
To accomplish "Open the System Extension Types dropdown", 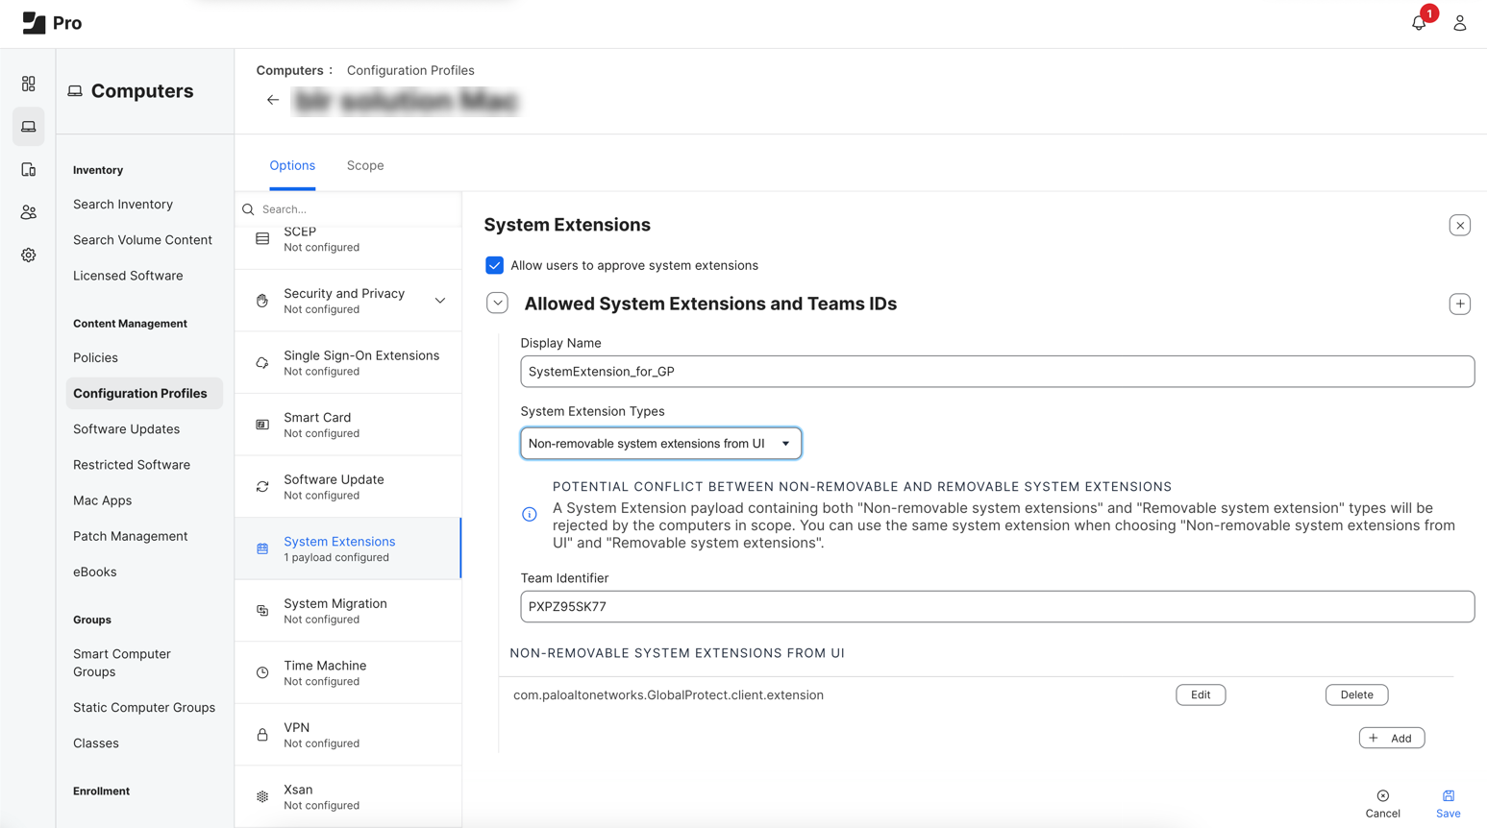I will [x=660, y=444].
